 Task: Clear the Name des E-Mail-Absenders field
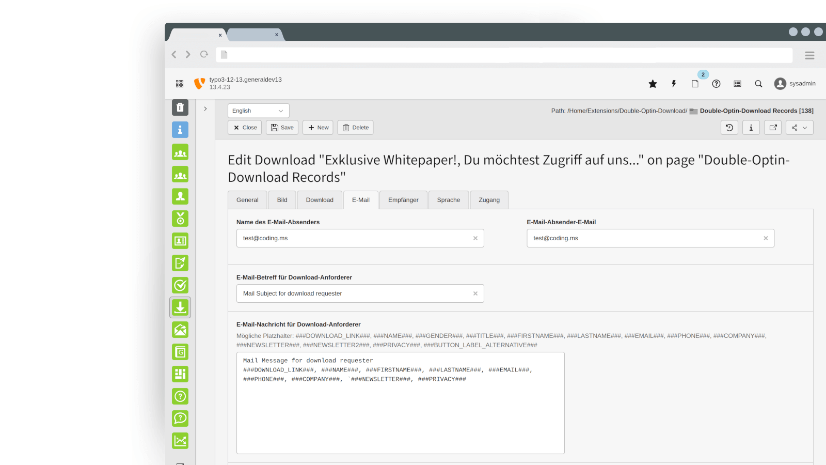[475, 238]
